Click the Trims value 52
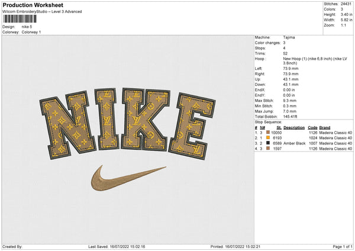355x251 pixels. coord(285,53)
